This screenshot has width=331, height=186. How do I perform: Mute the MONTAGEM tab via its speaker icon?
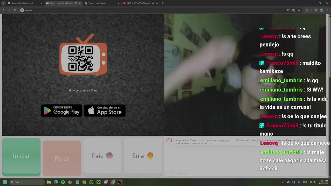click(153, 3)
